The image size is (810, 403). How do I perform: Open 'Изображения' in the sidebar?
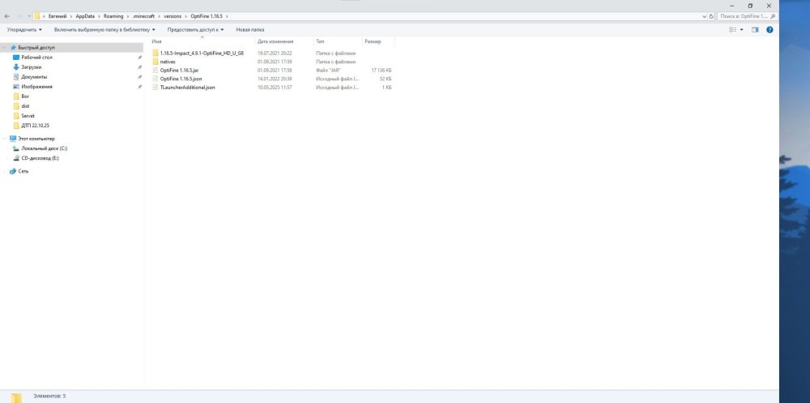point(36,87)
